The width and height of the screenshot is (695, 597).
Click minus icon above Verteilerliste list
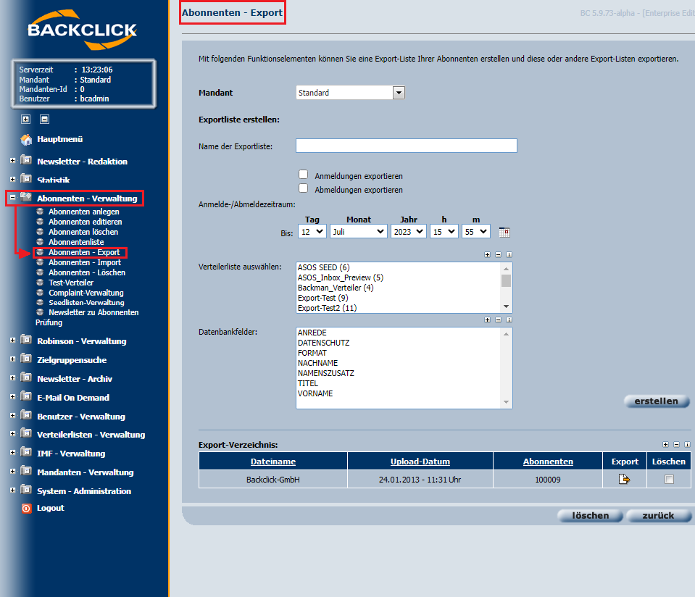(x=498, y=255)
